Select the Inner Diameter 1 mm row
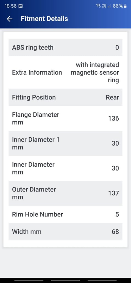 click(x=65, y=143)
